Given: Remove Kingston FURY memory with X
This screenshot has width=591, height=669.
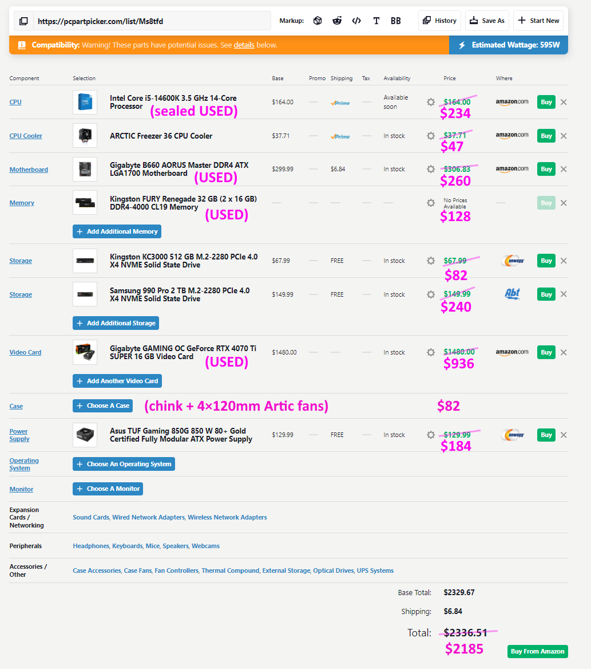Looking at the screenshot, I should pos(564,203).
